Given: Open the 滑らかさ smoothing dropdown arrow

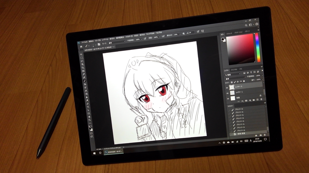Looking at the screenshot, I should click(180, 34).
